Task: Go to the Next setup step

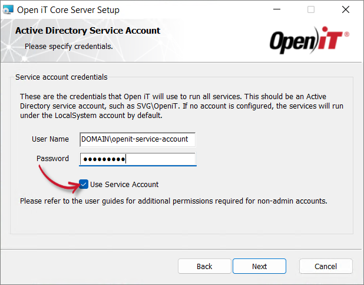Action: pos(259,266)
